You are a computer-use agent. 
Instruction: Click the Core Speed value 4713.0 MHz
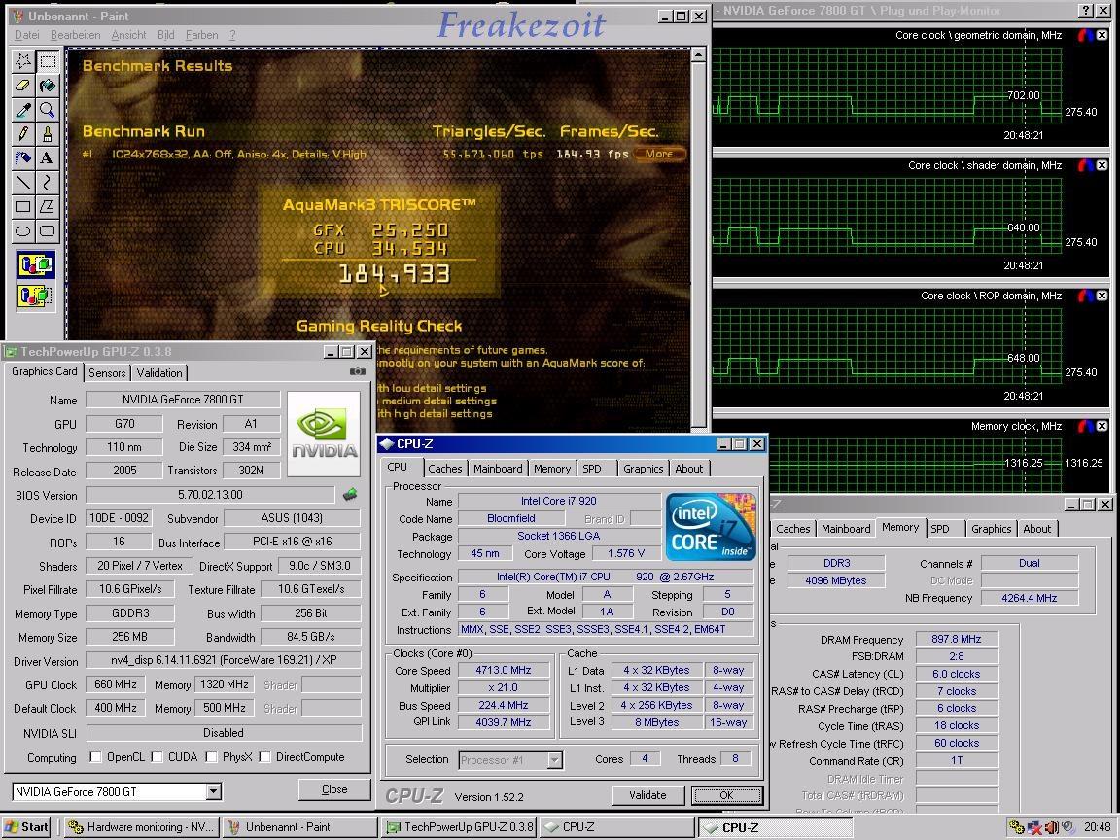504,670
